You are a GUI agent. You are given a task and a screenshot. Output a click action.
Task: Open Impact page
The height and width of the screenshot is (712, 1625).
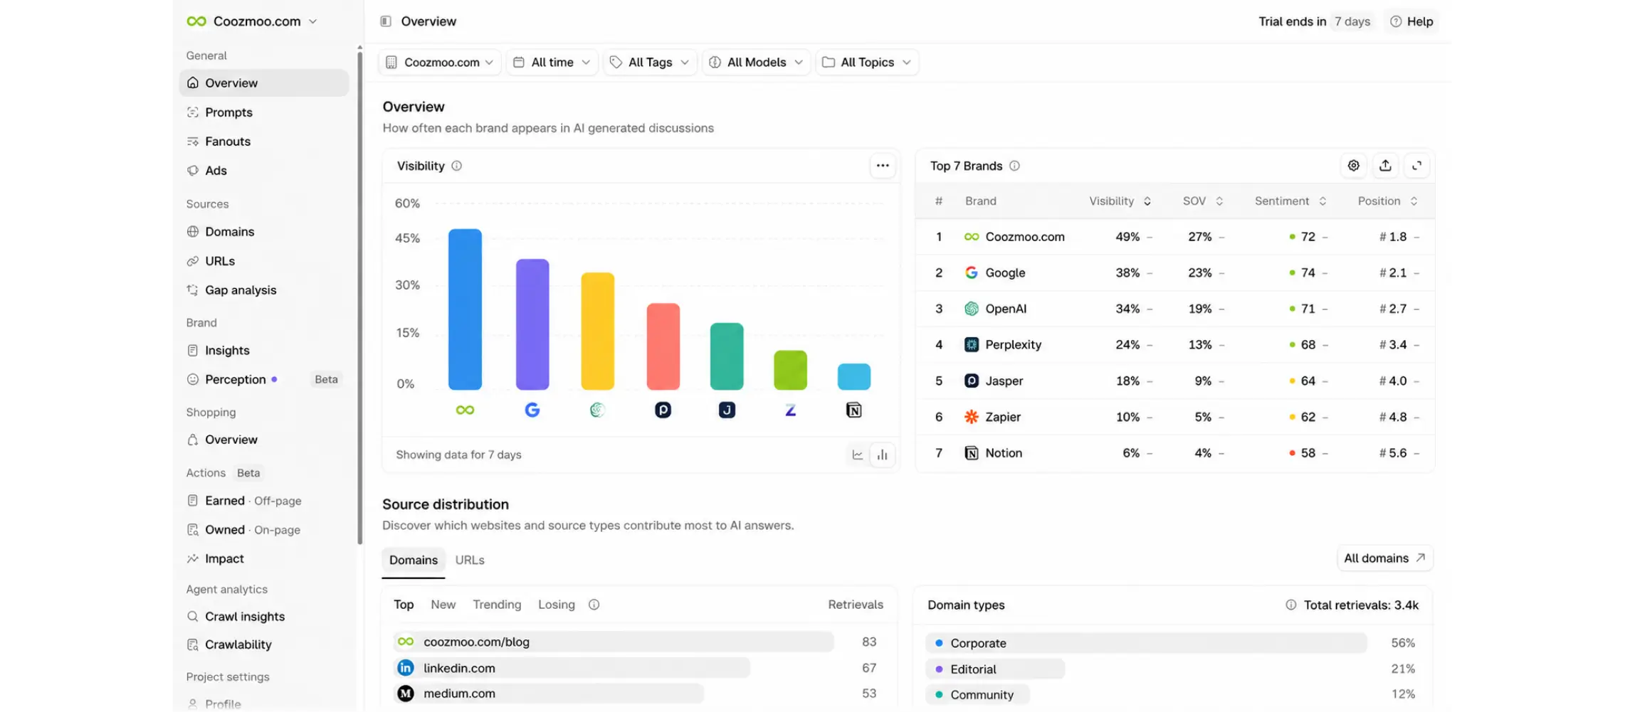(264, 559)
